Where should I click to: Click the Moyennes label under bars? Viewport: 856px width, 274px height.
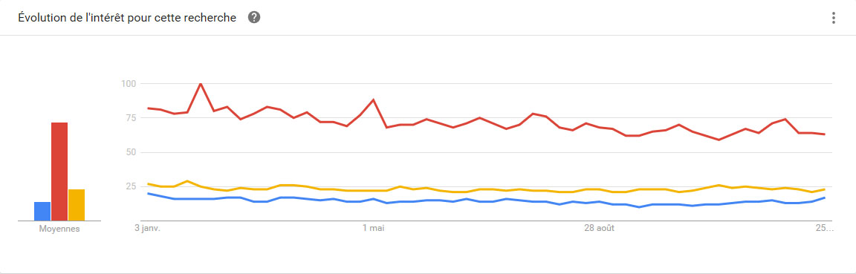[x=59, y=229]
